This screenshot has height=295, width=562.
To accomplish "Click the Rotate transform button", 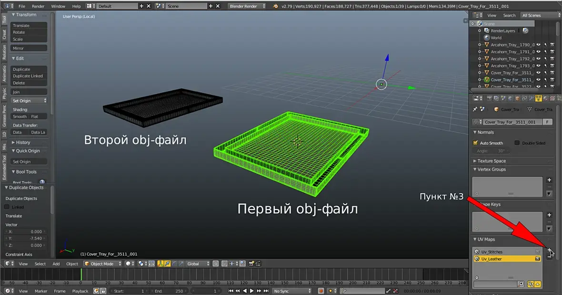I will point(29,32).
